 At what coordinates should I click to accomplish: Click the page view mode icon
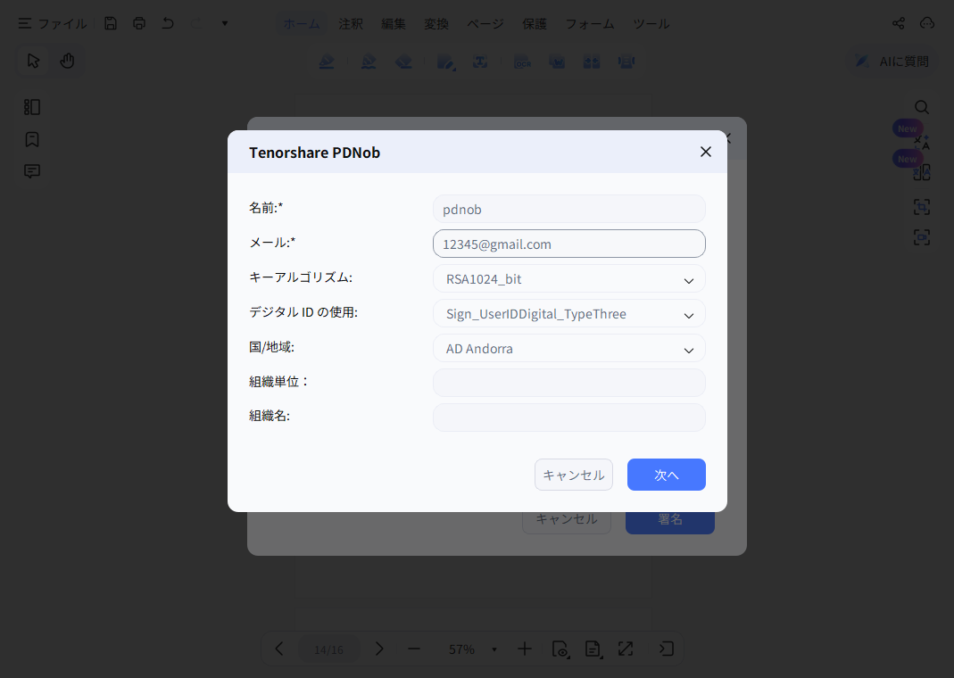click(x=560, y=649)
